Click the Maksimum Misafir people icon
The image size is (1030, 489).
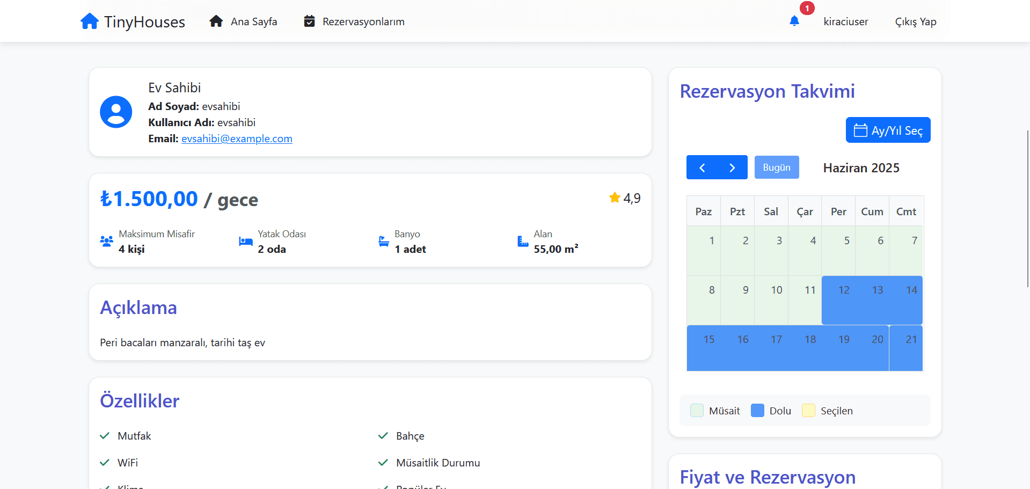pyautogui.click(x=106, y=241)
